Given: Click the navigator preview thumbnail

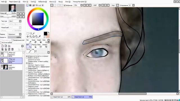Looking at the screenshot, I should point(12,8).
